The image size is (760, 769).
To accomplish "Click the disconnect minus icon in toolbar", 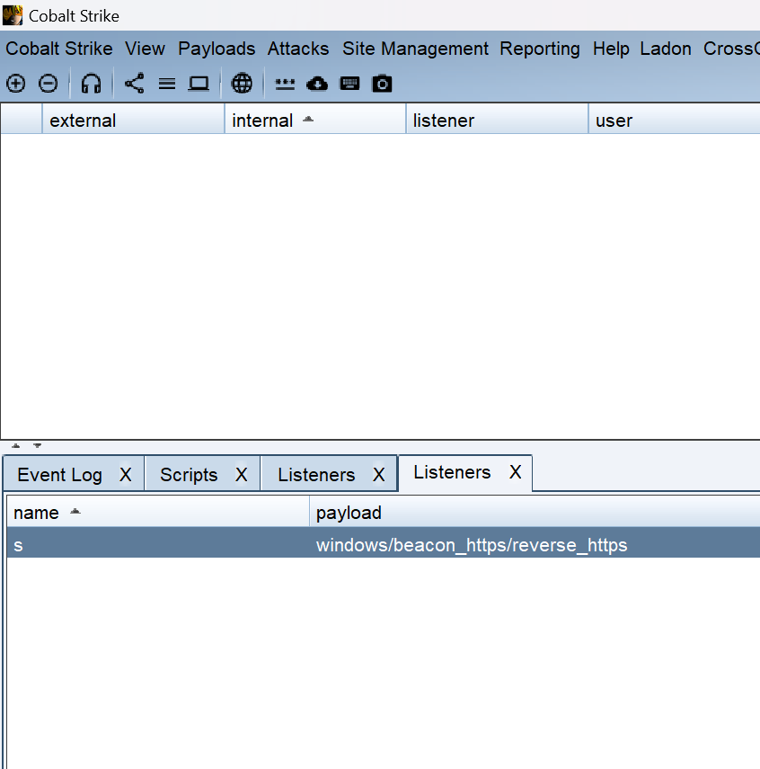I will pyautogui.click(x=49, y=84).
